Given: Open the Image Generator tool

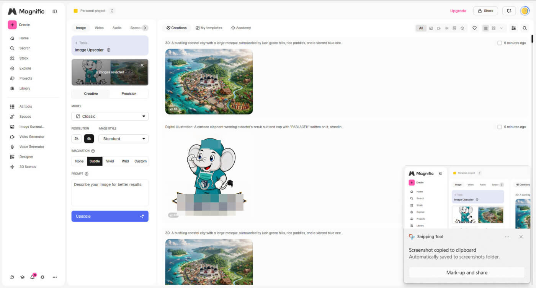Looking at the screenshot, I should click(x=32, y=127).
